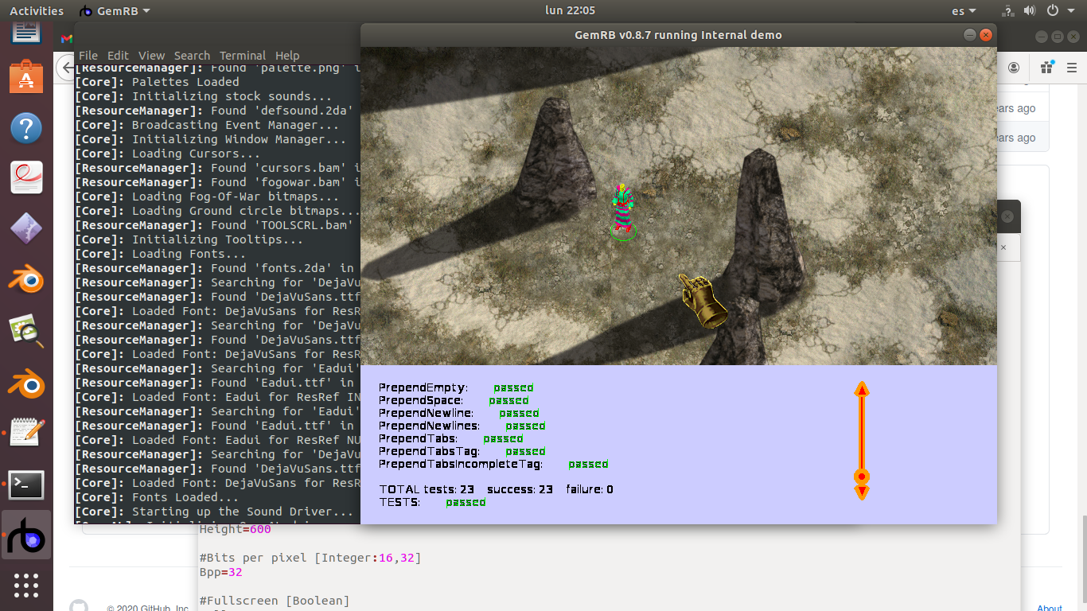Show Applications grid button
Screen dimensions: 1087x611
26,586
